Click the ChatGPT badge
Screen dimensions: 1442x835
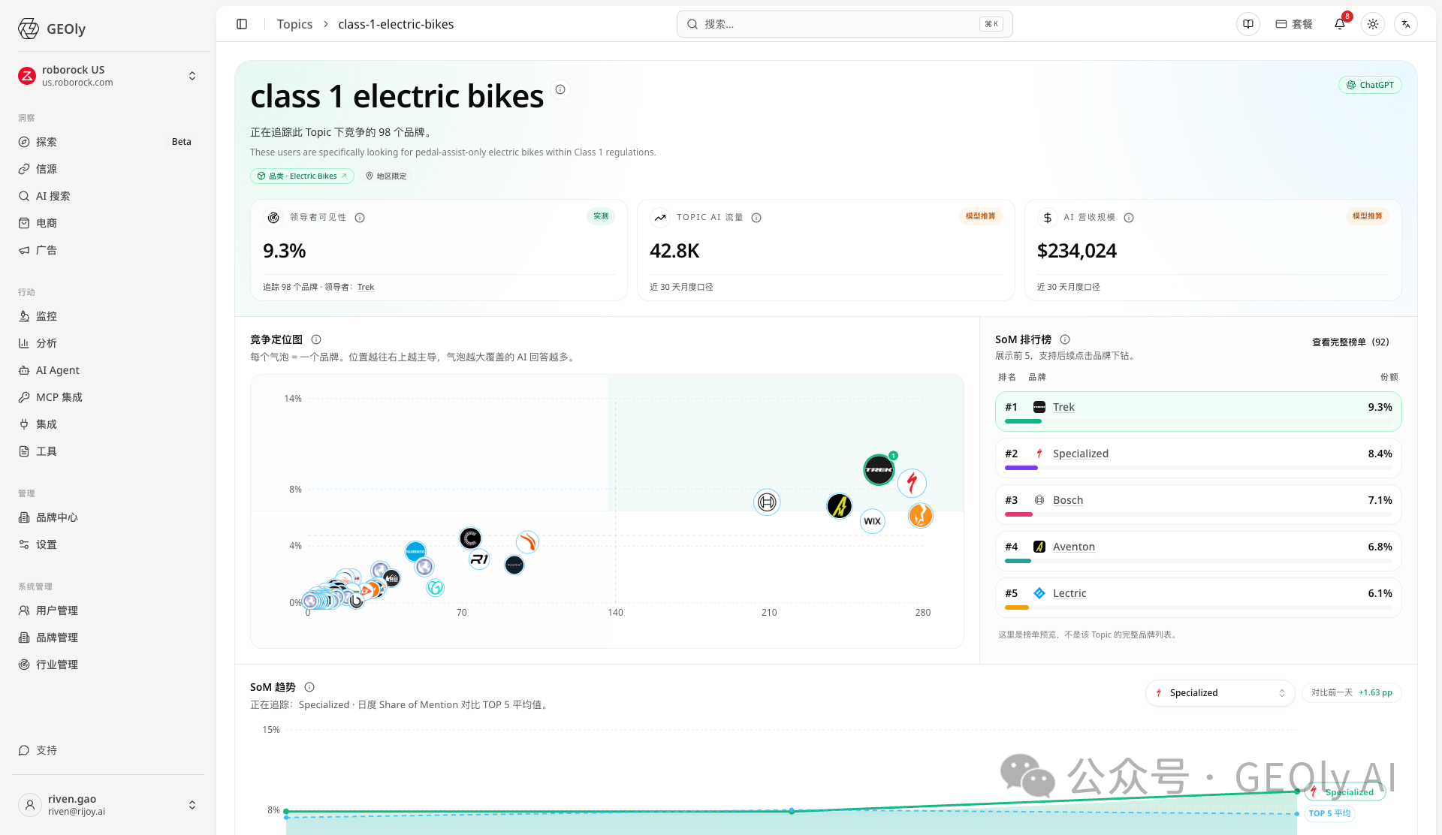(1370, 85)
